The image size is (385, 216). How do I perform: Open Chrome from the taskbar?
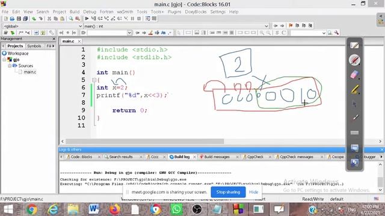[x=32, y=209]
